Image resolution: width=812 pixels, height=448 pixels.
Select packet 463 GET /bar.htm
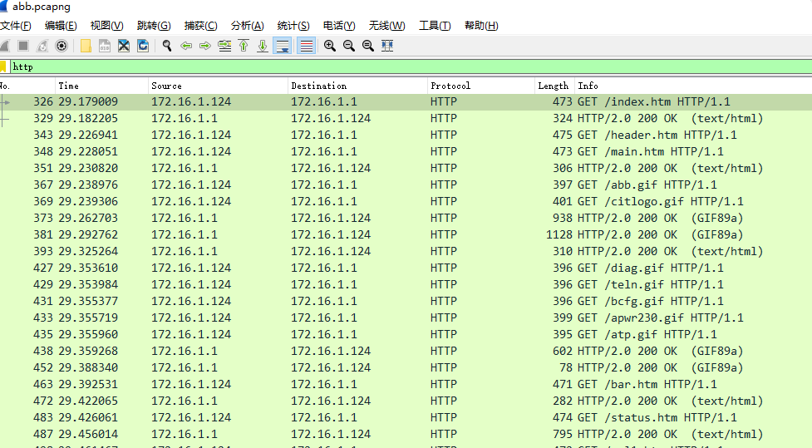click(406, 384)
